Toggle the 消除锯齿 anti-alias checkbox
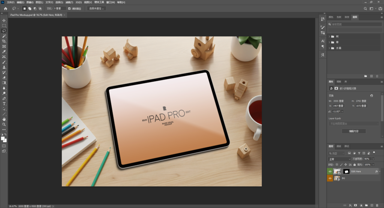 (69, 9)
